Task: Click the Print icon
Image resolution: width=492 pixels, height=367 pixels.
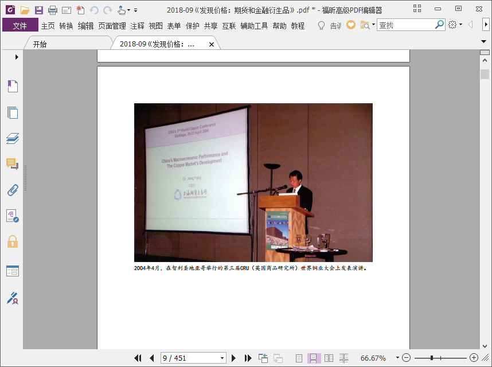Action: click(53, 10)
